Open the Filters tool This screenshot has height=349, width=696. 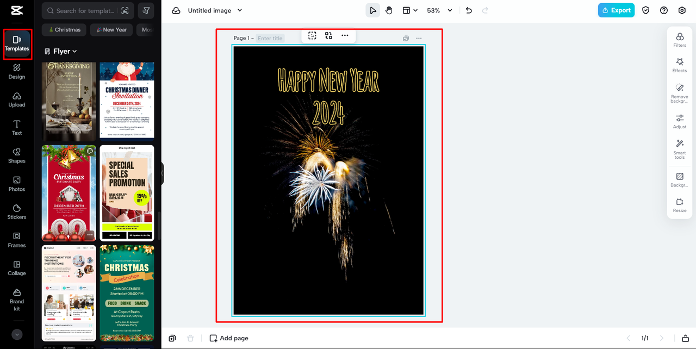680,40
